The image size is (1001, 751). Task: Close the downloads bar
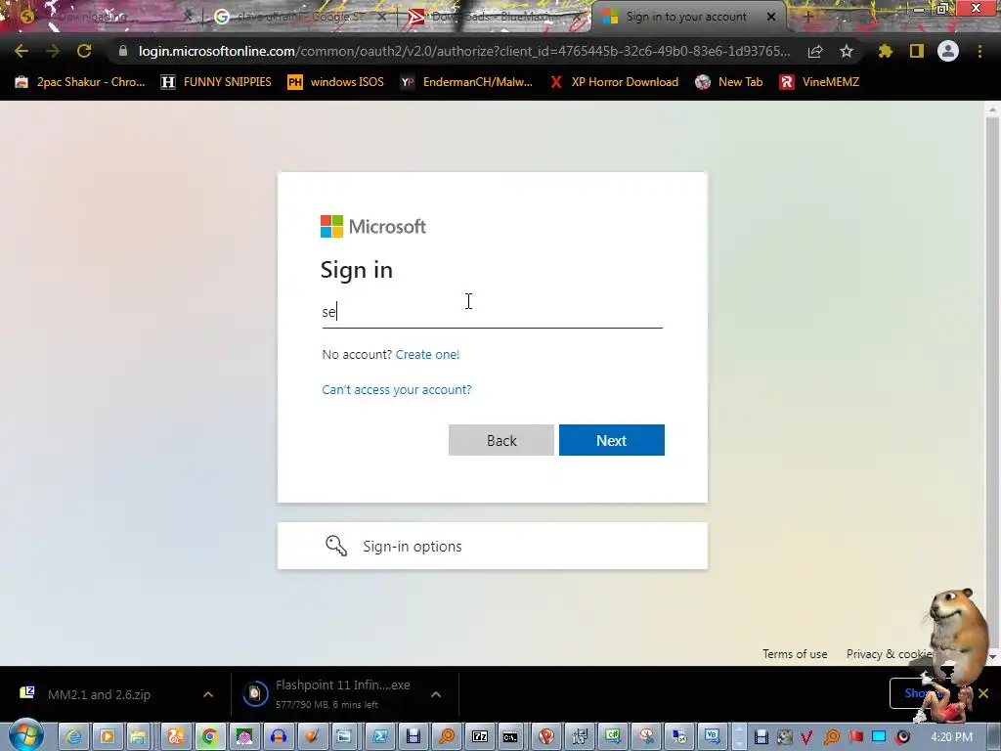point(983,693)
